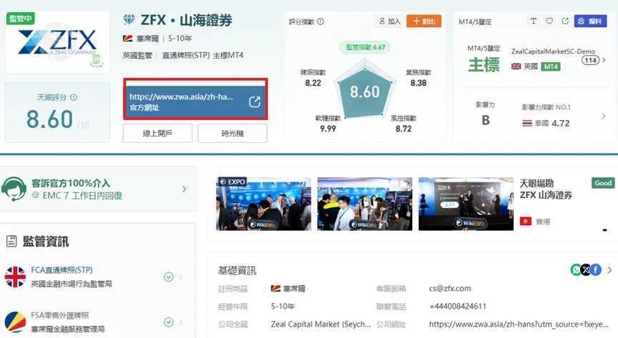Click the Seychelles flag under broker name

click(x=128, y=39)
